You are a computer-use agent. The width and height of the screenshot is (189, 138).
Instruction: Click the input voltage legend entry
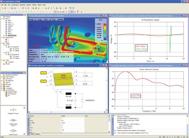click(141, 46)
